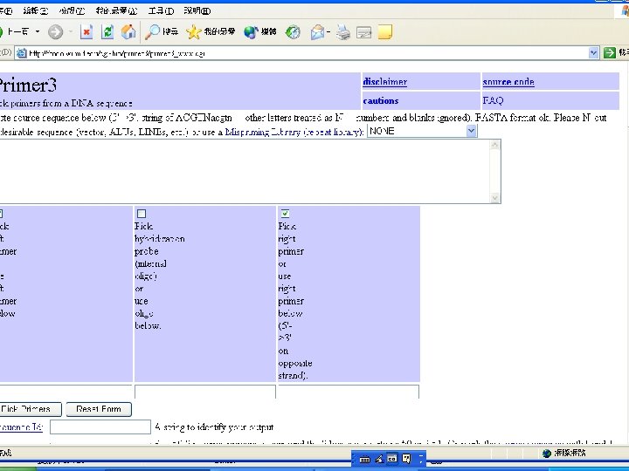Viewport: 629px width, 471px height.
Task: Open the Back button history dropdown arrow
Action: (38, 31)
